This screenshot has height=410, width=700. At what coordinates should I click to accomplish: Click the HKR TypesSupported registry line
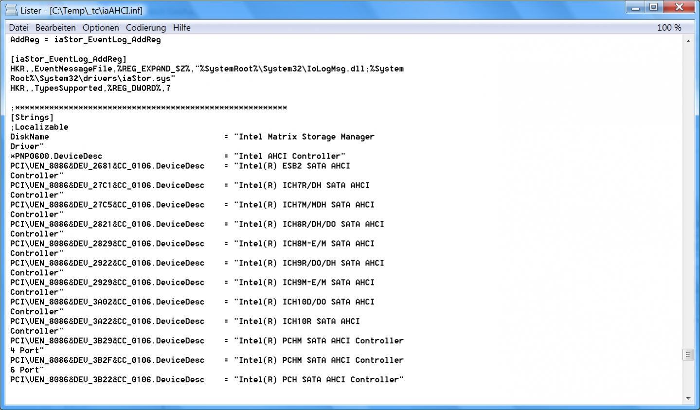click(x=90, y=88)
